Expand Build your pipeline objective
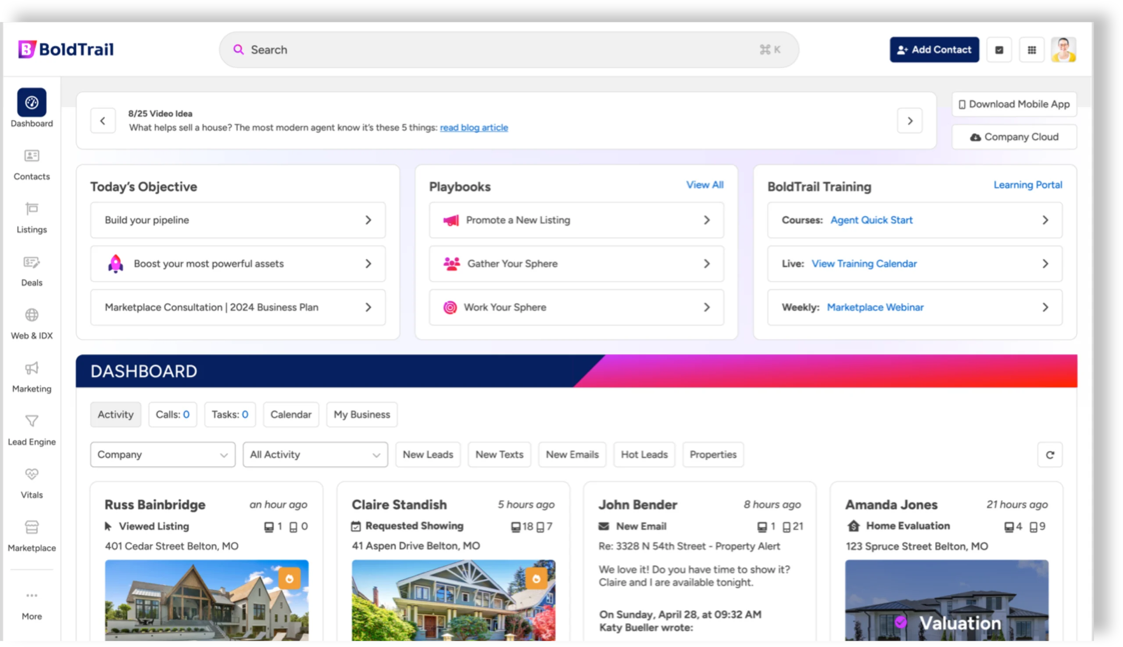Image resolution: width=1123 pixels, height=647 pixels. [238, 220]
